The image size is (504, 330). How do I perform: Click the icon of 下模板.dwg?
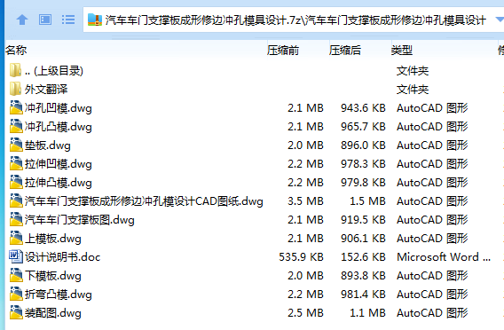[16, 275]
